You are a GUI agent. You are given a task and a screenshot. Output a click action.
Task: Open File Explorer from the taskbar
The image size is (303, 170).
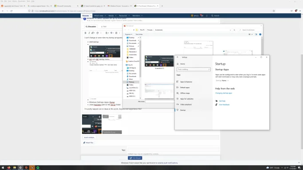[x=15, y=168]
